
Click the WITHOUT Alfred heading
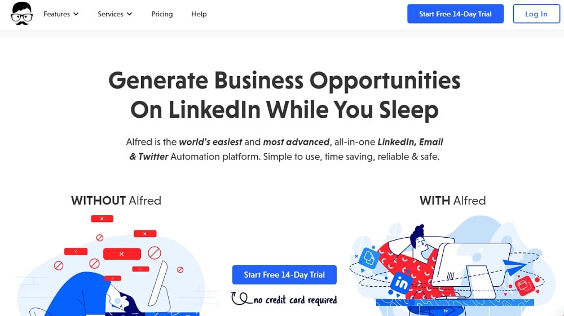pyautogui.click(x=116, y=201)
